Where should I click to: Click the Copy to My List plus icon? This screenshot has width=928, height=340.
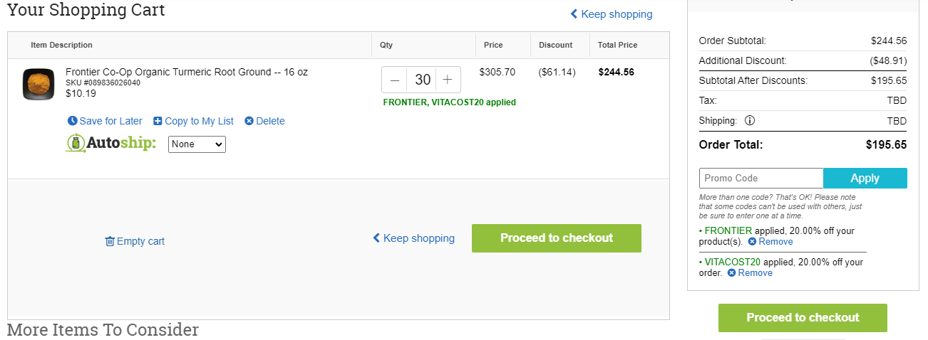click(x=158, y=121)
